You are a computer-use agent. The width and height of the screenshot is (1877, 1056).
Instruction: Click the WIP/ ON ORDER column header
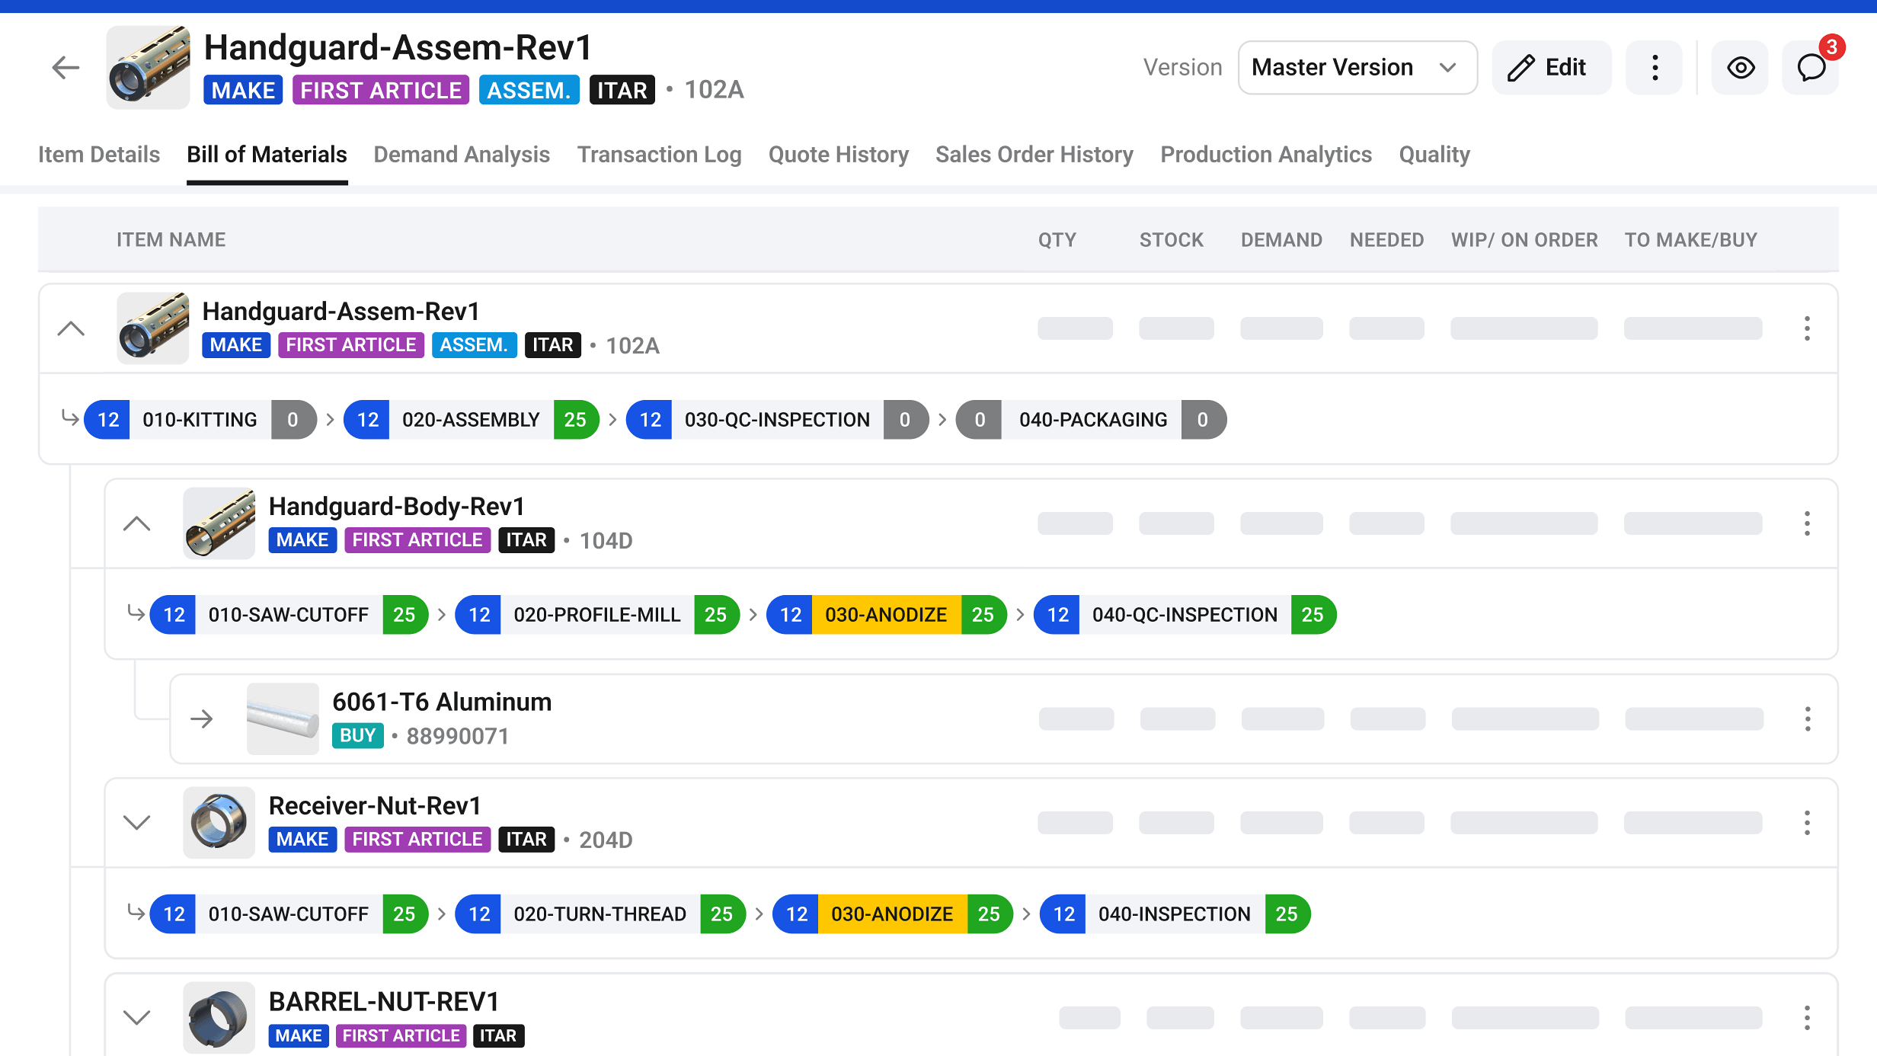click(x=1524, y=240)
